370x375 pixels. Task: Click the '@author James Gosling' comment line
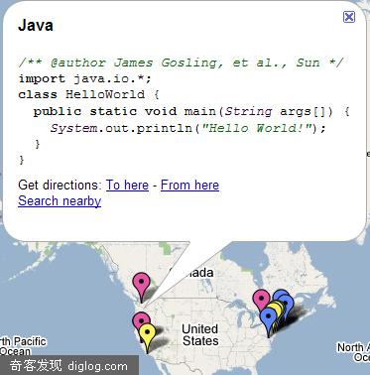pos(181,62)
